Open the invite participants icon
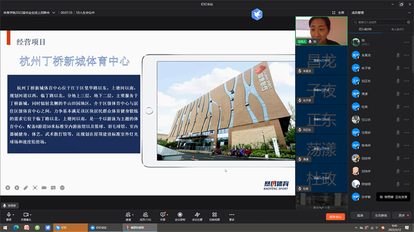414x232 pixels. point(128,215)
